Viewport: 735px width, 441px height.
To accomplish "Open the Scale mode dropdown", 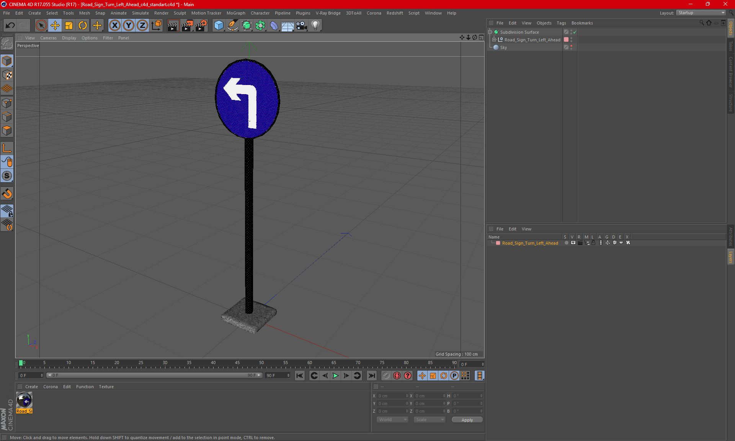I will click(430, 420).
